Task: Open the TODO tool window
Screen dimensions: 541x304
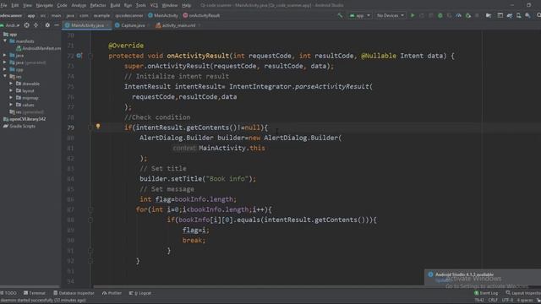Action: (x=8, y=293)
